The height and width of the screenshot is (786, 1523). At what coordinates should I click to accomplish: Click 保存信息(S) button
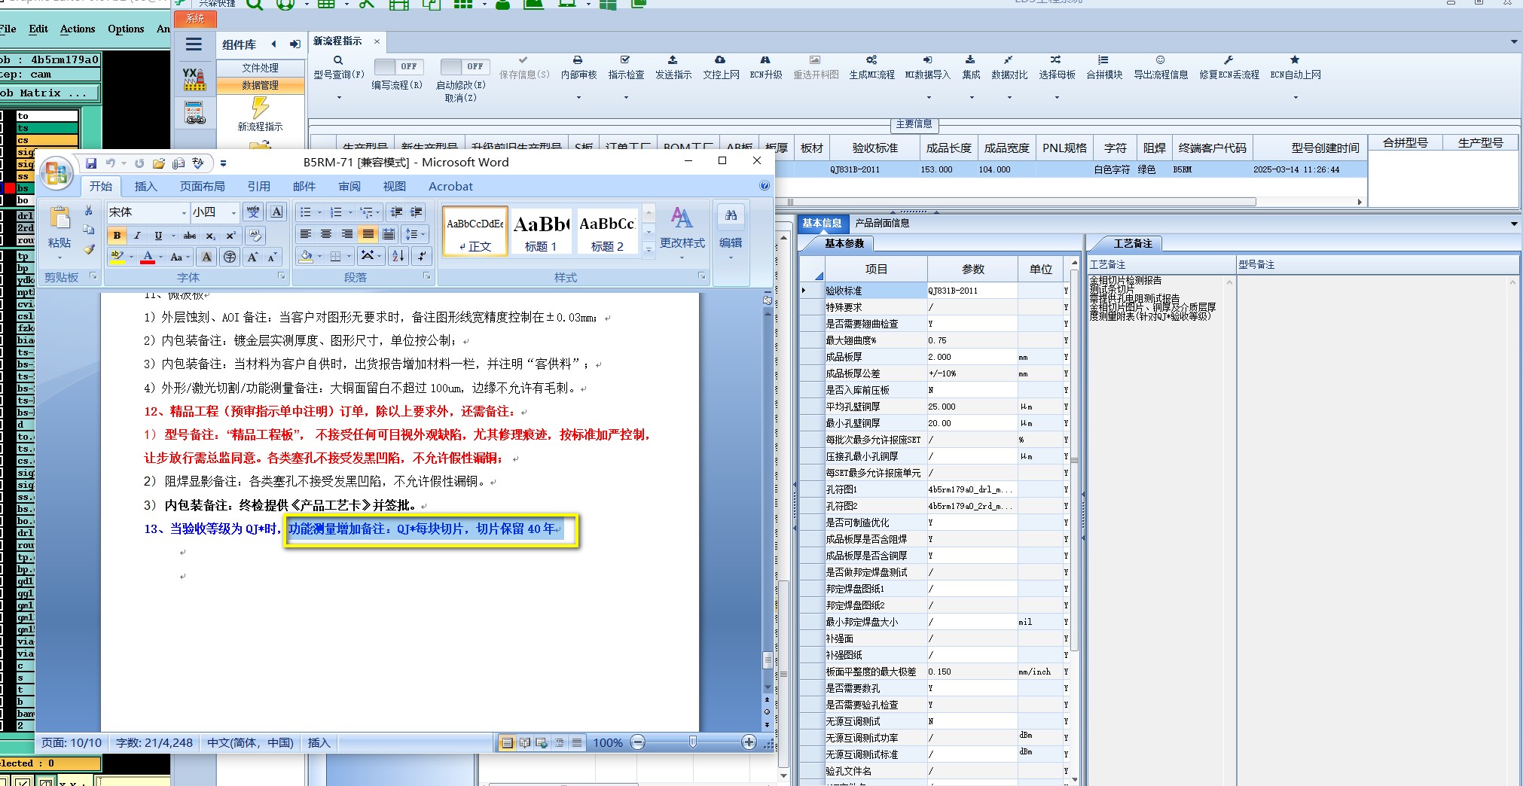click(523, 68)
